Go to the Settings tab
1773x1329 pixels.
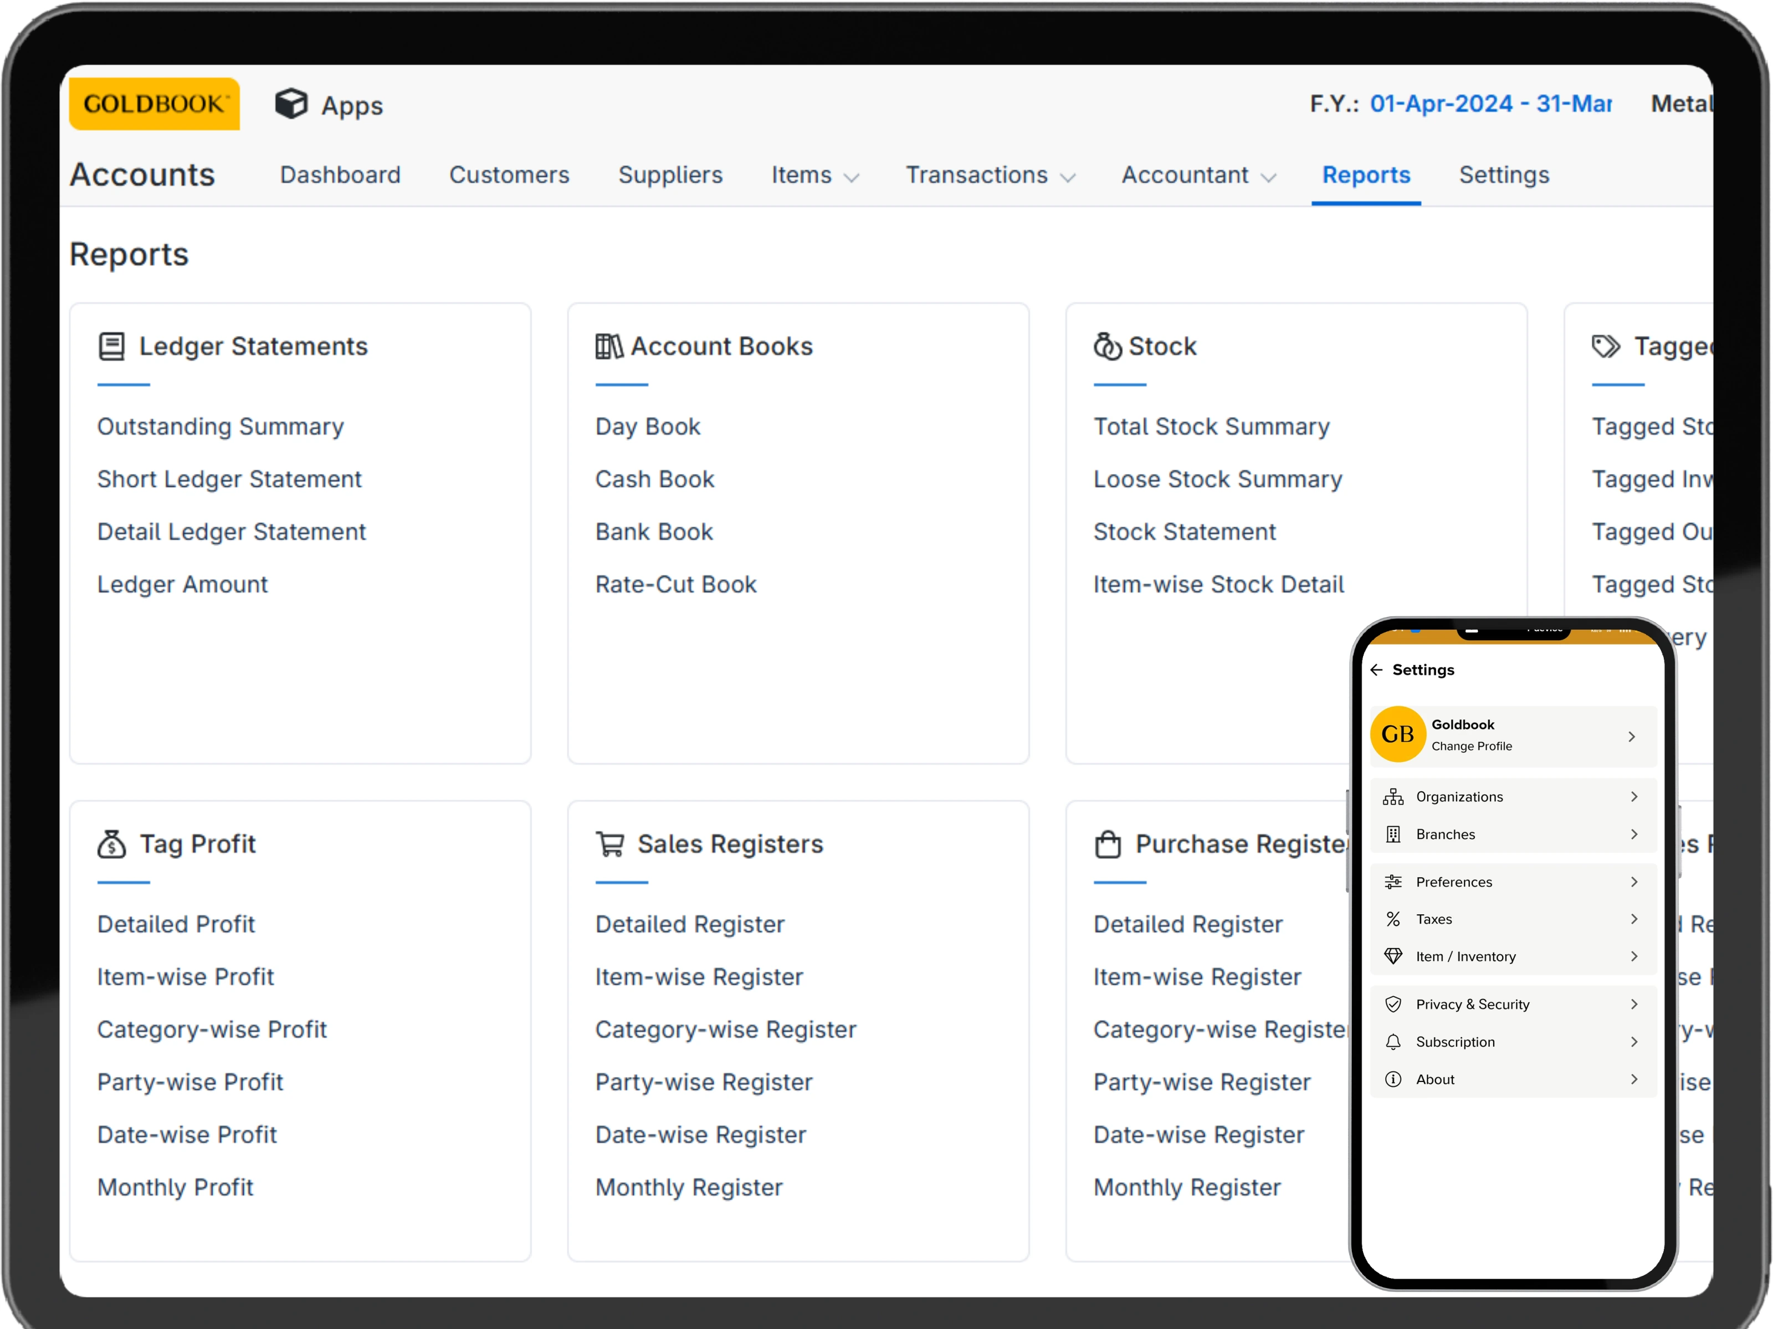1504,176
